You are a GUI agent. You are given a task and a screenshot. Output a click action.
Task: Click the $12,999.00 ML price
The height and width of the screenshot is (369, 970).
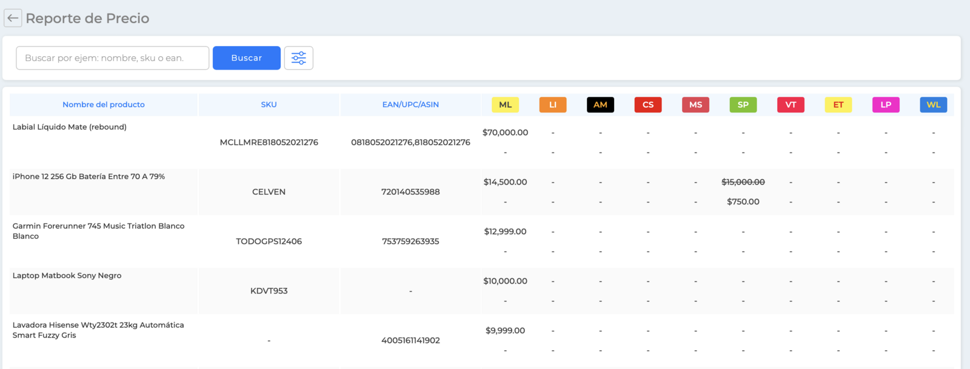(506, 232)
